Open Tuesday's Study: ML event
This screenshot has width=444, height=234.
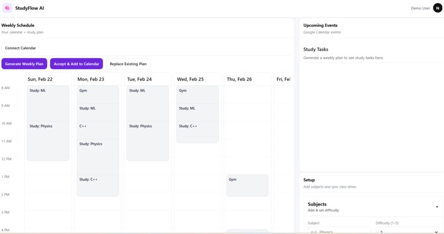coord(148,104)
